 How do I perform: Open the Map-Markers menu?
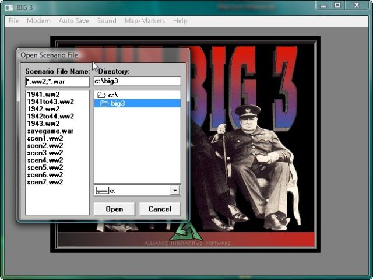tap(145, 20)
